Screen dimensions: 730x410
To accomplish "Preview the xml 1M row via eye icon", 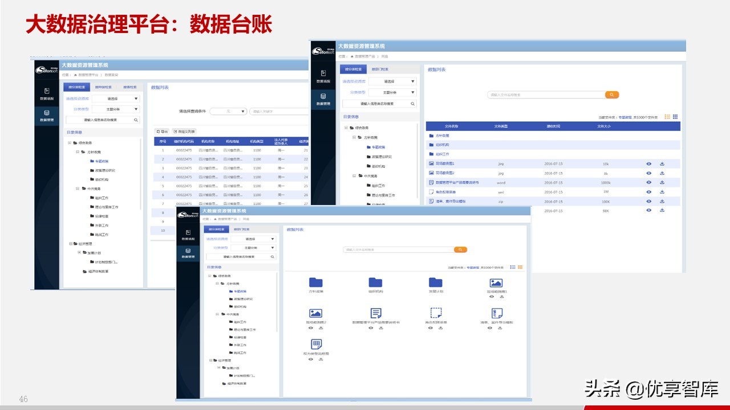I will click(648, 192).
